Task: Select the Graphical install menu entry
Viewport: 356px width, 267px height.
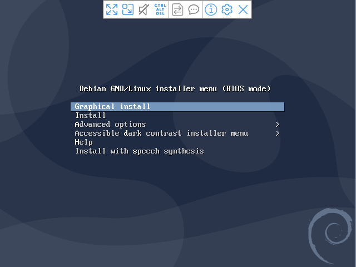Action: click(x=177, y=107)
